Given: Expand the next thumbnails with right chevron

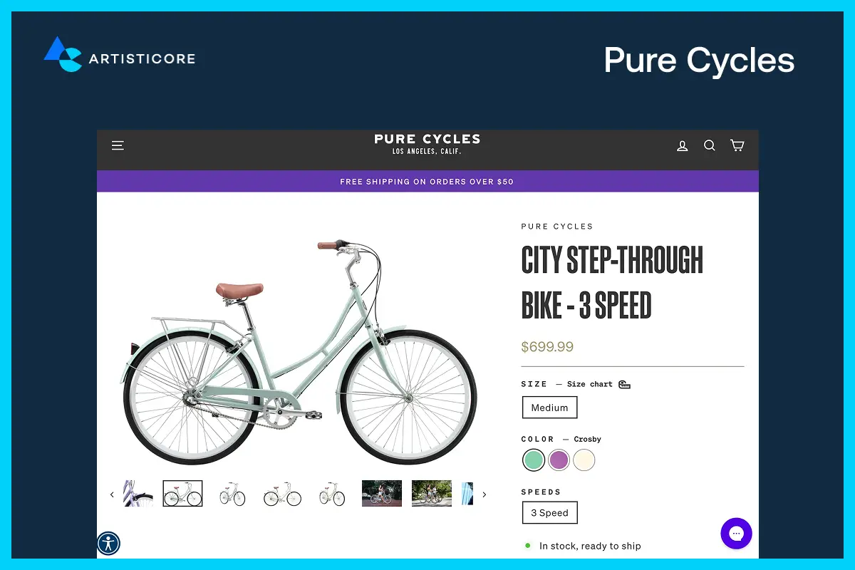Looking at the screenshot, I should 484,494.
